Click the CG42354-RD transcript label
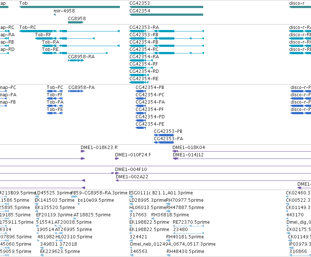The image size is (311, 257). coord(144,71)
